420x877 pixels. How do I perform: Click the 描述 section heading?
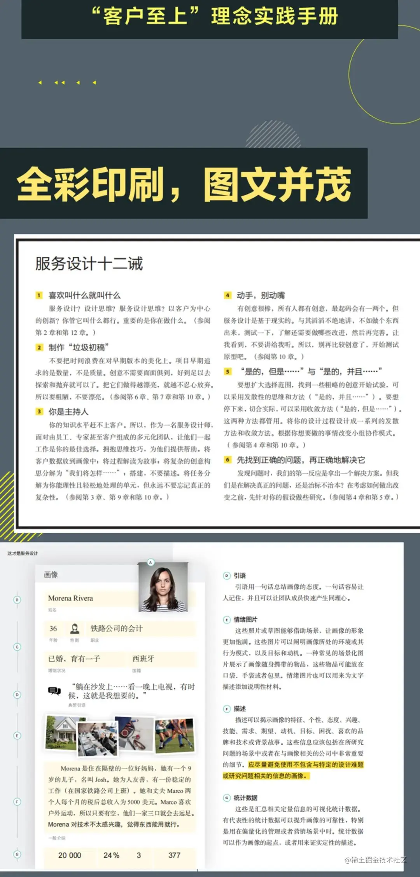tap(240, 709)
